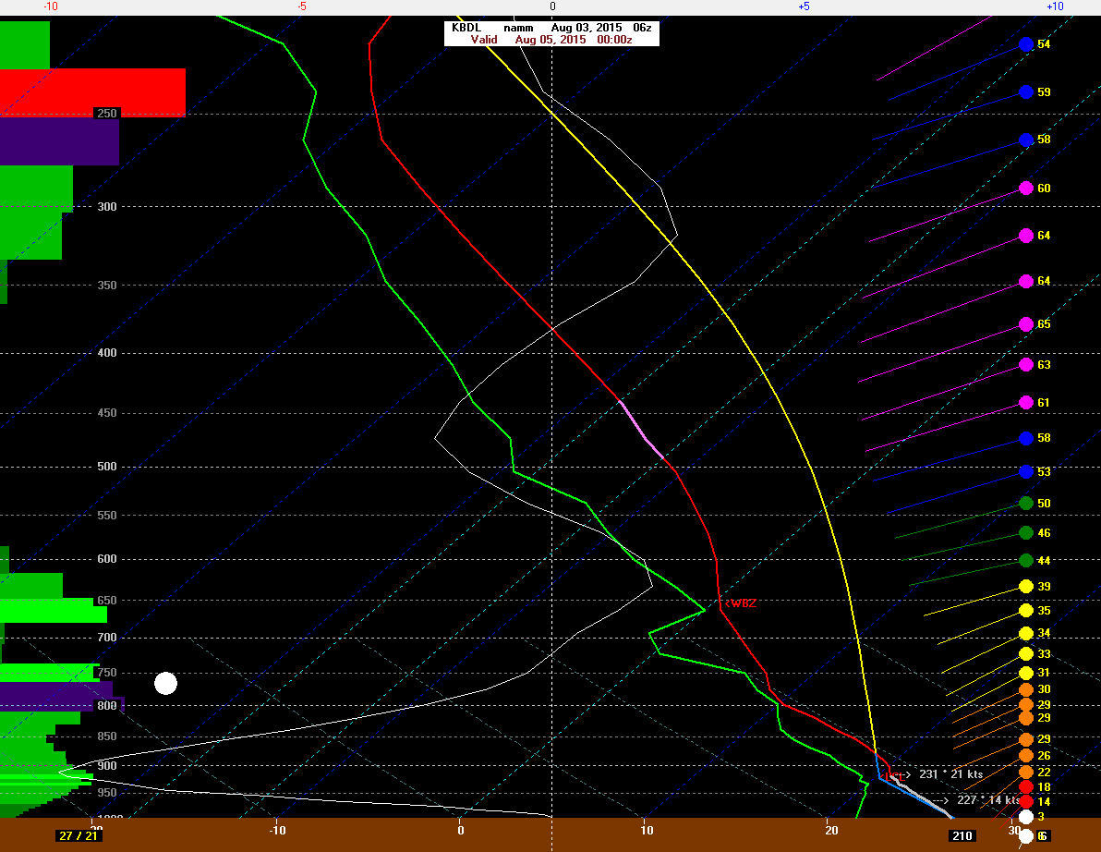This screenshot has width=1101, height=852.
Task: Click the 900 pressure level label
Action: (x=107, y=766)
